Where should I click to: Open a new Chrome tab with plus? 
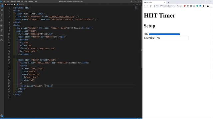tap(168, 2)
